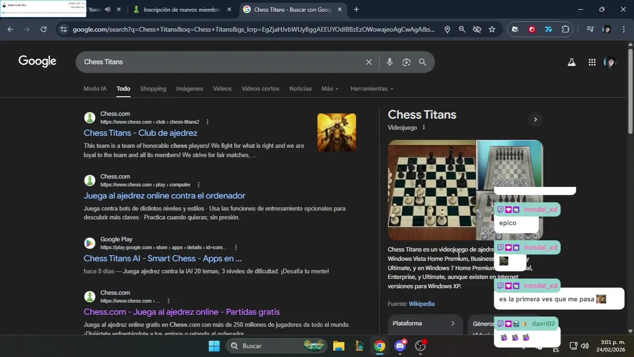Select the Videos results tab

pos(222,89)
